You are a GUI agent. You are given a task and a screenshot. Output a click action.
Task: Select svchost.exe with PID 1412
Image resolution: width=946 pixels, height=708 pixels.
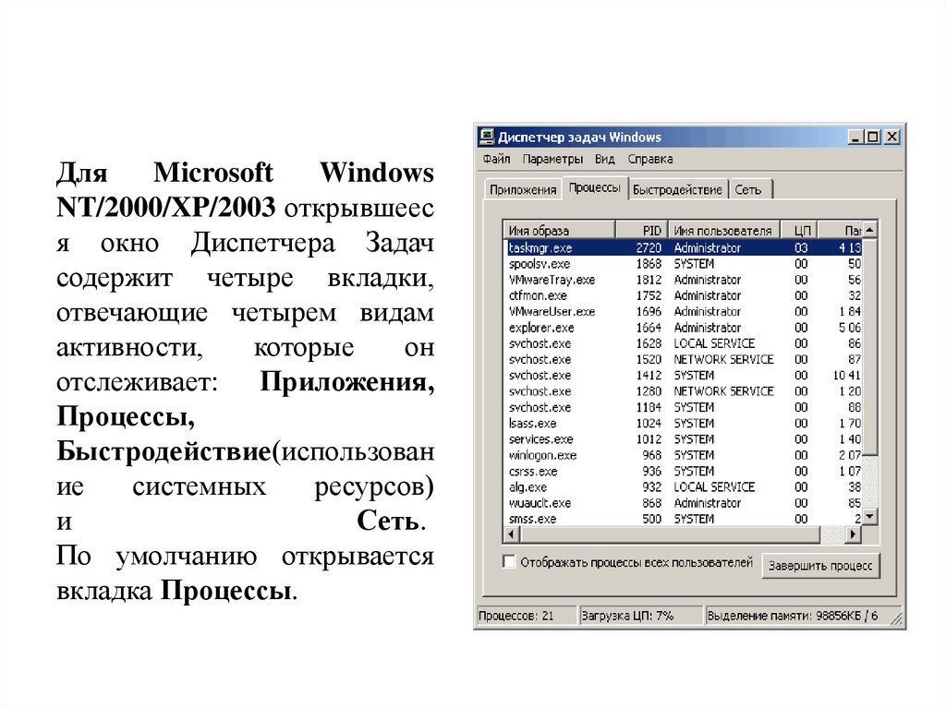point(684,375)
